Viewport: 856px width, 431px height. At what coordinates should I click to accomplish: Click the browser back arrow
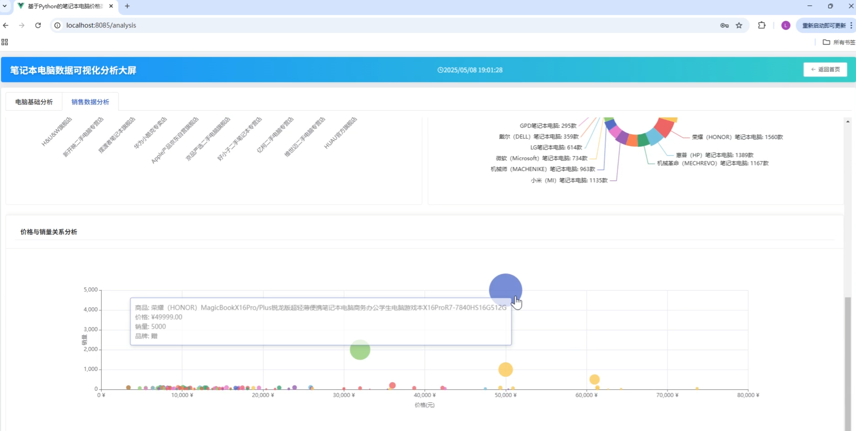point(6,25)
